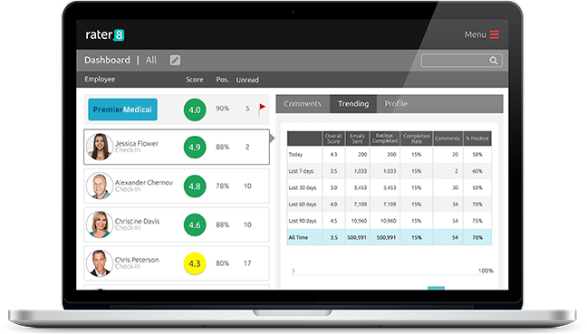Click the % Positive table header
The image size is (587, 334).
(x=477, y=138)
